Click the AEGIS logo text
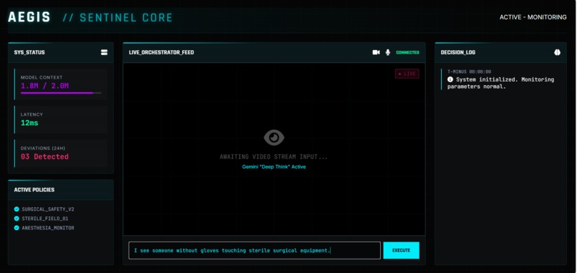This screenshot has height=273, width=577. coord(29,17)
